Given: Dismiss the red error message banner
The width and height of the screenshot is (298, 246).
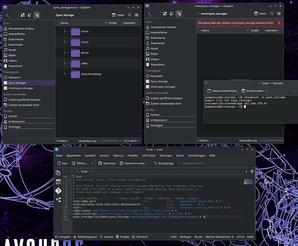Looking at the screenshot, I should click(279, 23).
